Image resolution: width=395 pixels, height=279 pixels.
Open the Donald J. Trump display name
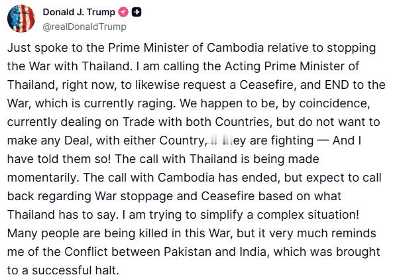tap(79, 12)
